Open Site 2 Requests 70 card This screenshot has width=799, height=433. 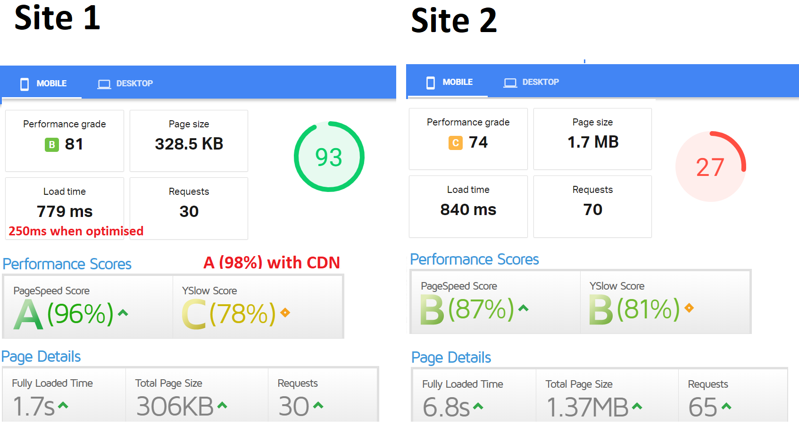(592, 207)
